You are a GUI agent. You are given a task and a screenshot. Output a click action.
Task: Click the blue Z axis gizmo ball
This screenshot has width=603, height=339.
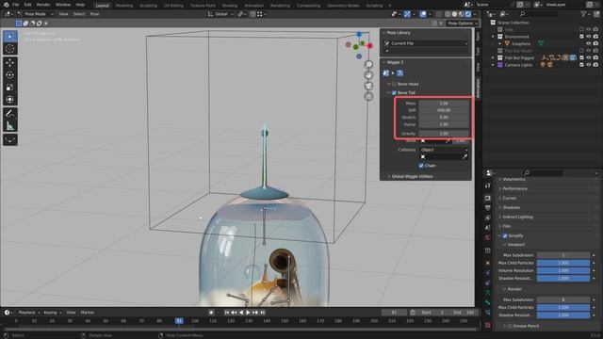(359, 34)
